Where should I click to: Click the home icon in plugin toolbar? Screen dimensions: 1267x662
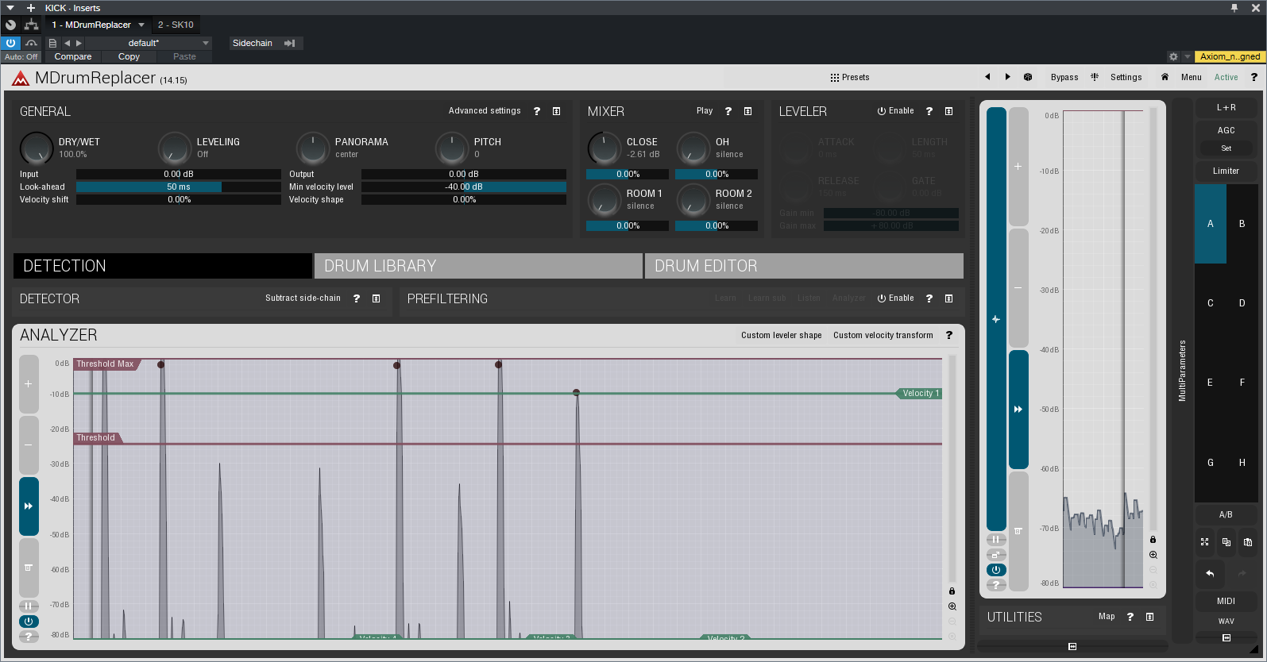(x=1165, y=77)
